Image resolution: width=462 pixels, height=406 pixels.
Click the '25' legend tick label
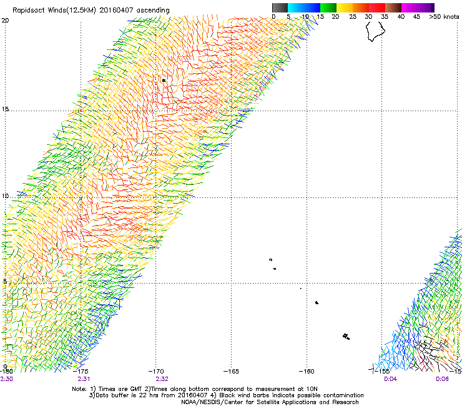pyautogui.click(x=353, y=17)
